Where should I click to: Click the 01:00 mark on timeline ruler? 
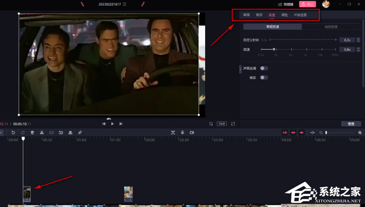pyautogui.click(x=81, y=140)
